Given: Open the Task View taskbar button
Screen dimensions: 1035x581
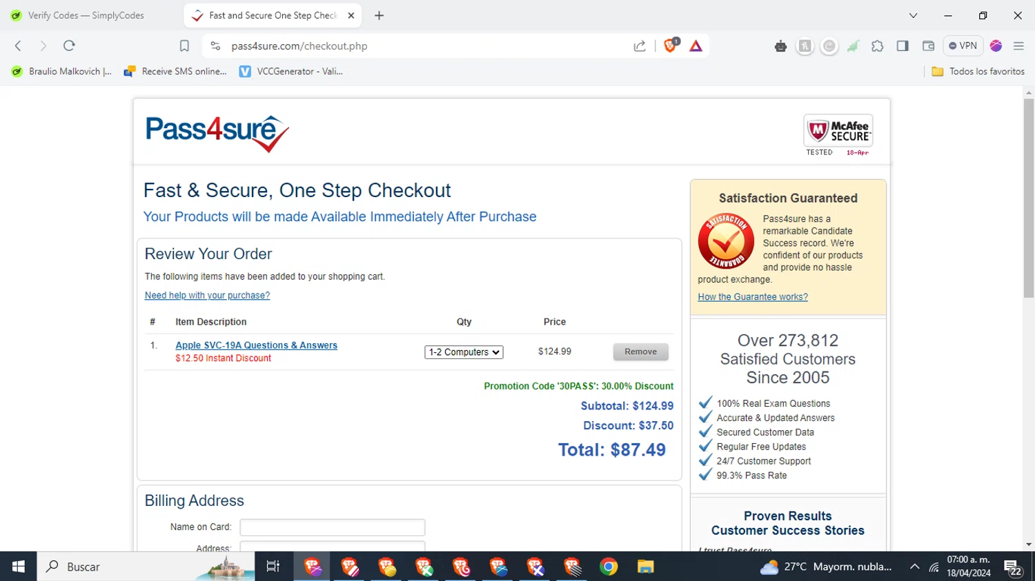Looking at the screenshot, I should pos(273,567).
